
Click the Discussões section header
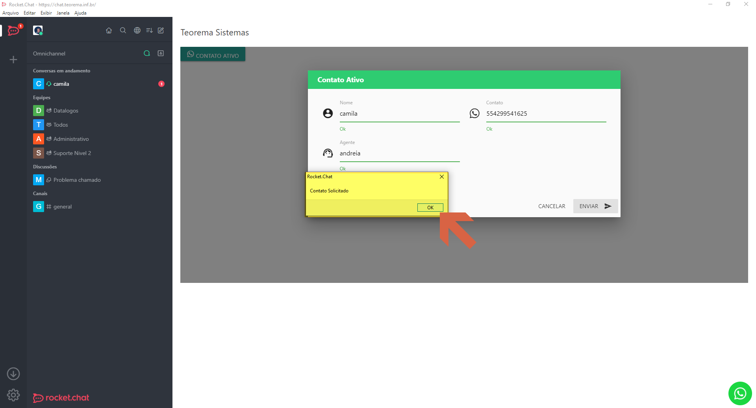pyautogui.click(x=45, y=167)
